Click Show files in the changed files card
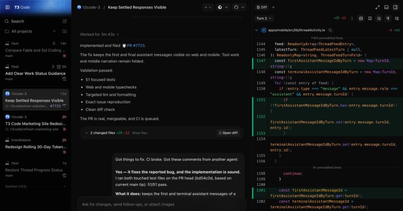The image size is (403, 211). click(140, 133)
